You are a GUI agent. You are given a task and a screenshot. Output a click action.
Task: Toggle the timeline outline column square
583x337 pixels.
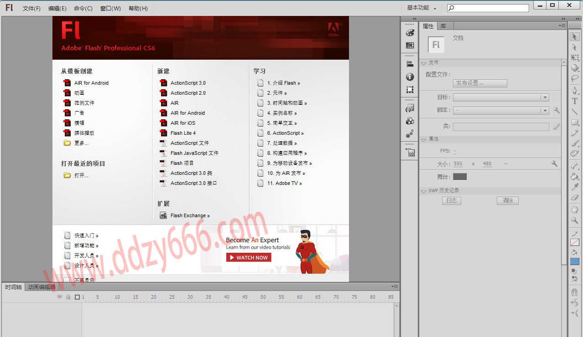(77, 297)
